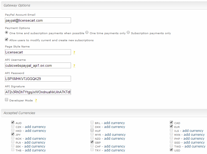Click add currency link for TWD
This screenshot has width=207, height=154.
coord(195,146)
